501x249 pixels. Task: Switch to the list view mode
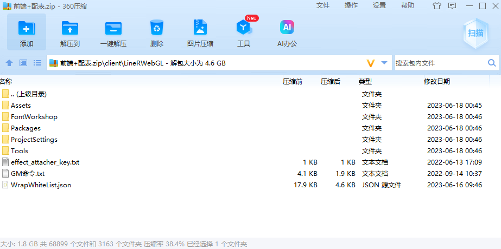pyautogui.click(x=37, y=63)
